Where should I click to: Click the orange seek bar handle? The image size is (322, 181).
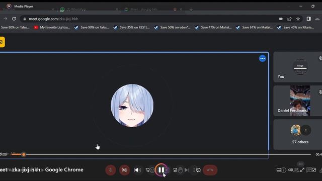[x=24, y=154]
